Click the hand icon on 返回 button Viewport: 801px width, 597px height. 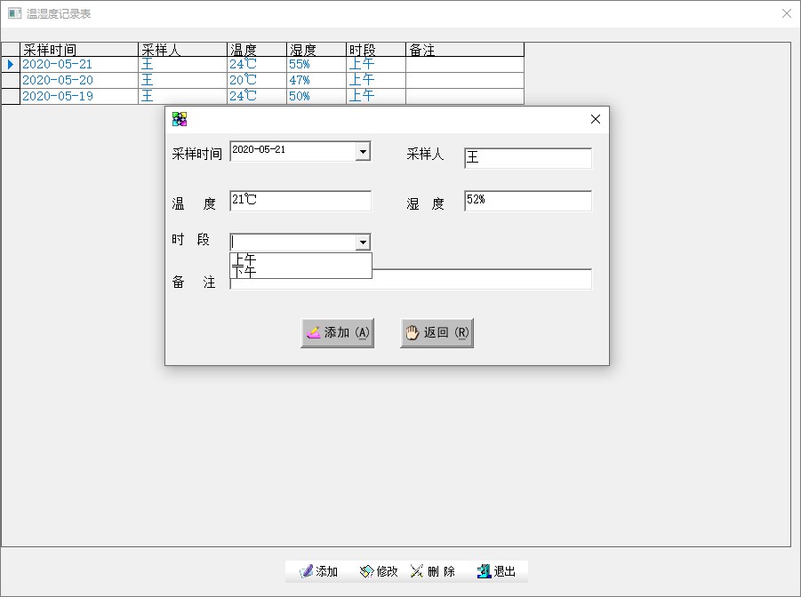(x=413, y=332)
